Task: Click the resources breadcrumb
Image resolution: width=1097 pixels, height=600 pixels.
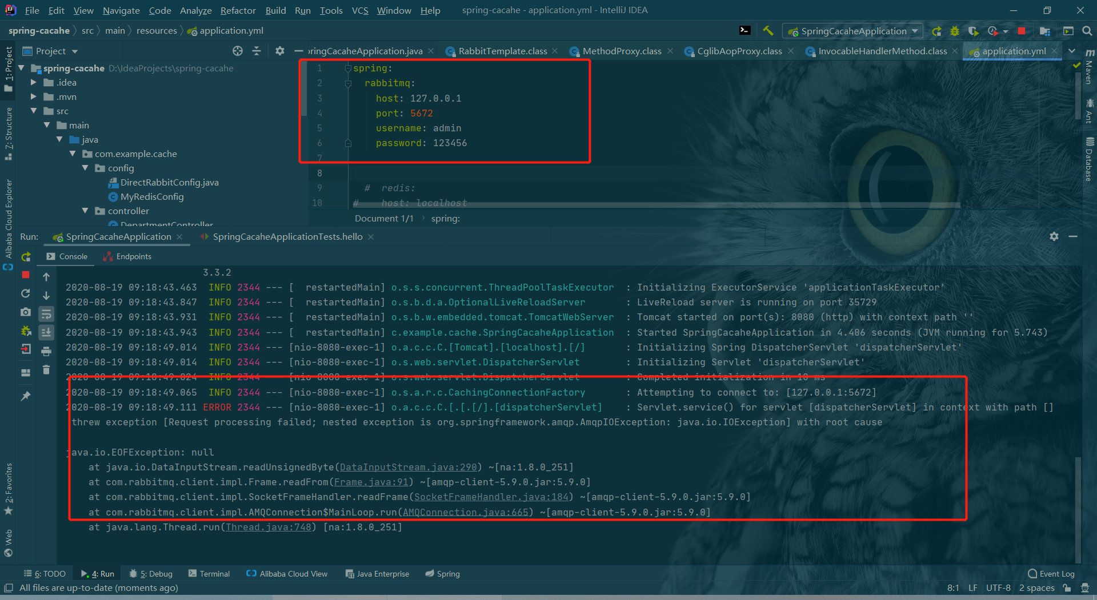Action: pyautogui.click(x=157, y=31)
